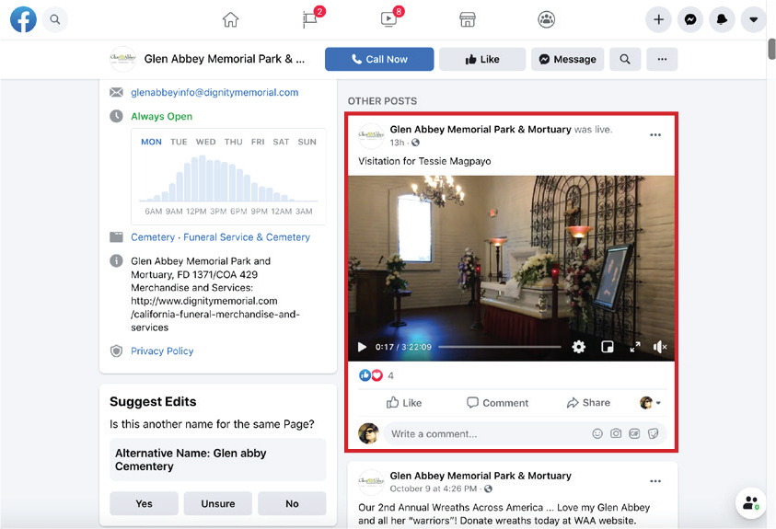This screenshot has width=776, height=529.
Task: Open the Marketplace storefront icon
Action: 468,19
